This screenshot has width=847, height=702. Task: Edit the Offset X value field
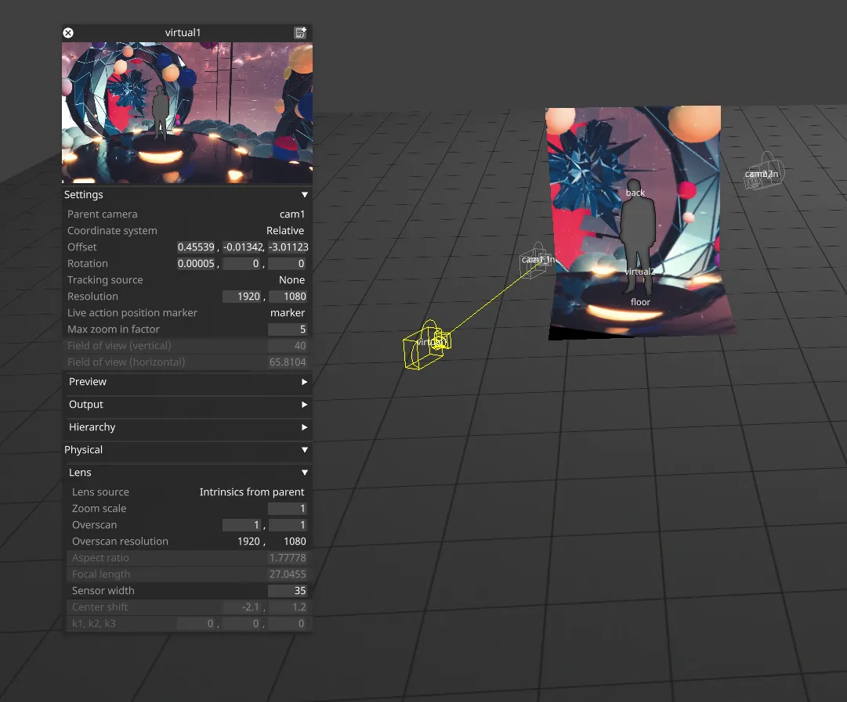196,247
